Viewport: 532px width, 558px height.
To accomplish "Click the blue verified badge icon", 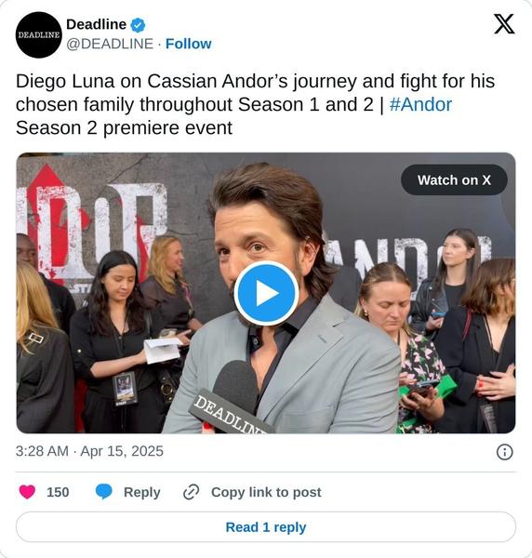I will [x=138, y=25].
